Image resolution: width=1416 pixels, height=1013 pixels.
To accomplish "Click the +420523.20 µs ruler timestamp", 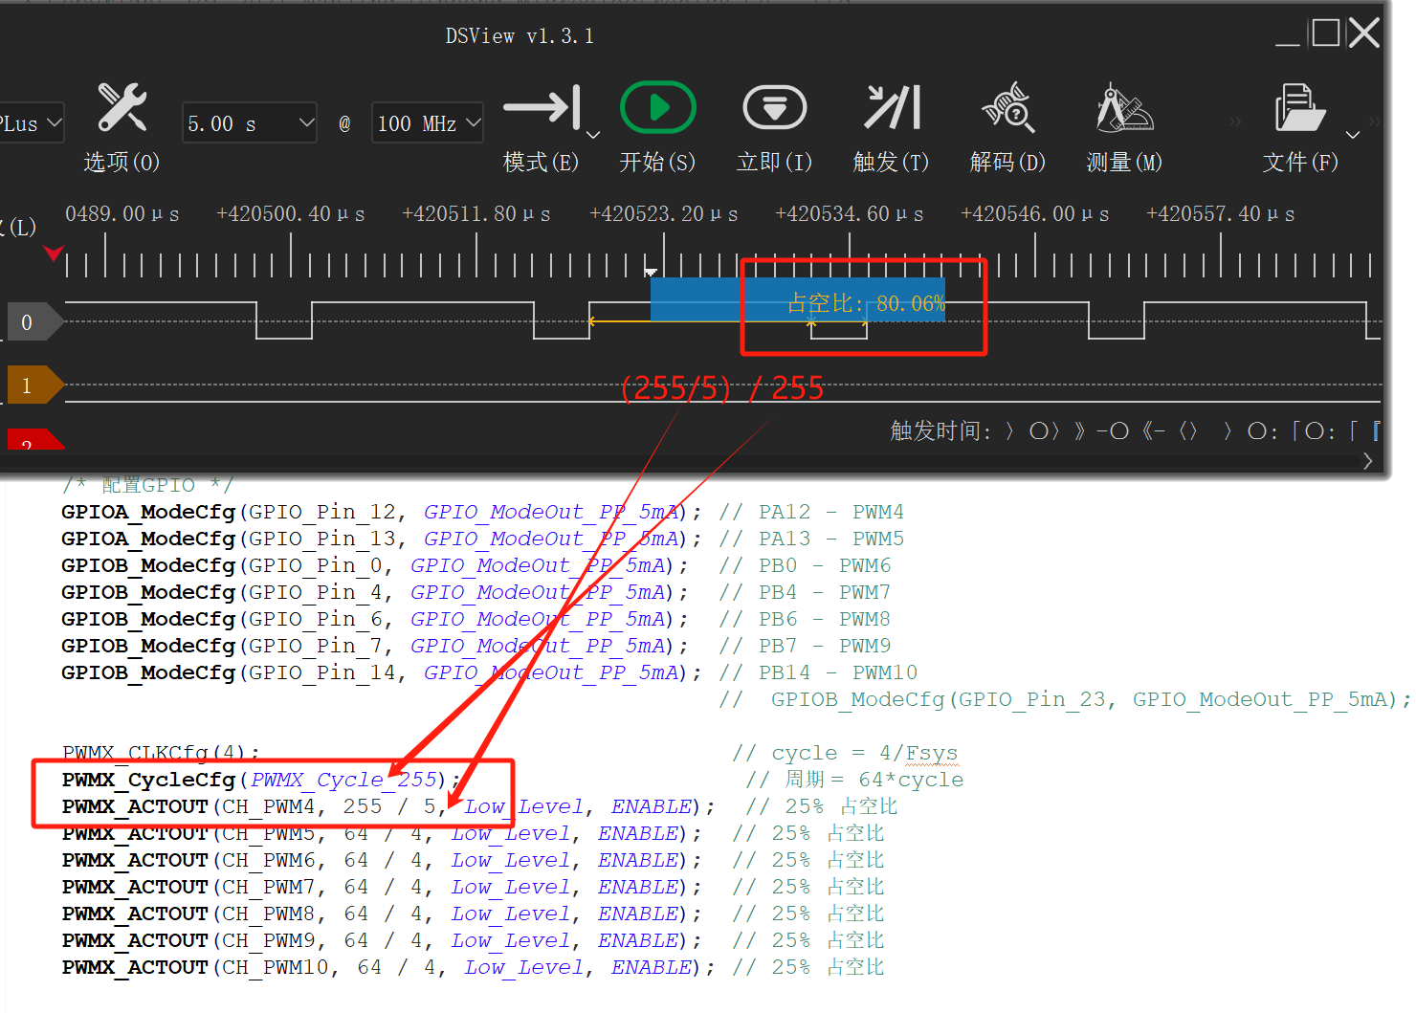I will (x=664, y=214).
